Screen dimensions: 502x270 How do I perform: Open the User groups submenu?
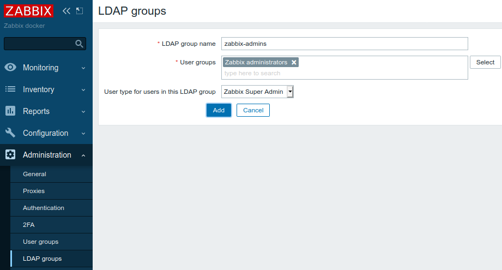click(51, 242)
